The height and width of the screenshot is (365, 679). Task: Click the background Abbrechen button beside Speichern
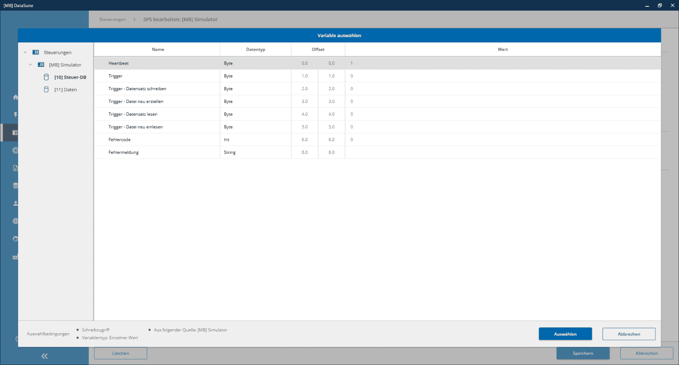(x=646, y=353)
